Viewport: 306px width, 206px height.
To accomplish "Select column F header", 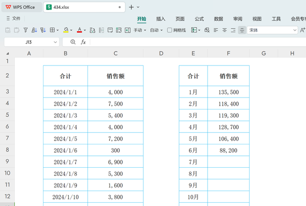I will point(229,53).
